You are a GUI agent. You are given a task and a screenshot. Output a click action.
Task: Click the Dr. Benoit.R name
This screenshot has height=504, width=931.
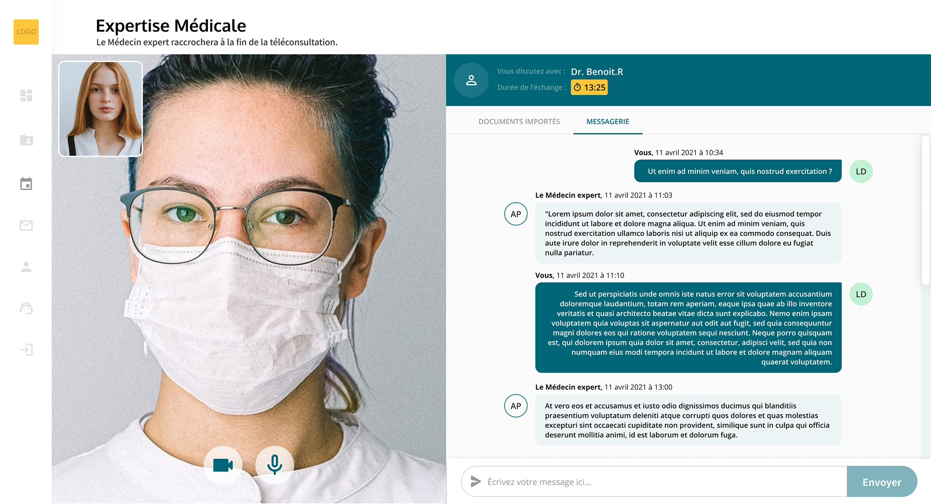coord(597,72)
